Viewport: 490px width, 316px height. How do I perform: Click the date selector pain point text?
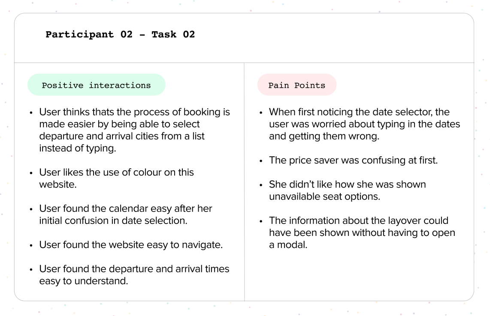tap(364, 124)
